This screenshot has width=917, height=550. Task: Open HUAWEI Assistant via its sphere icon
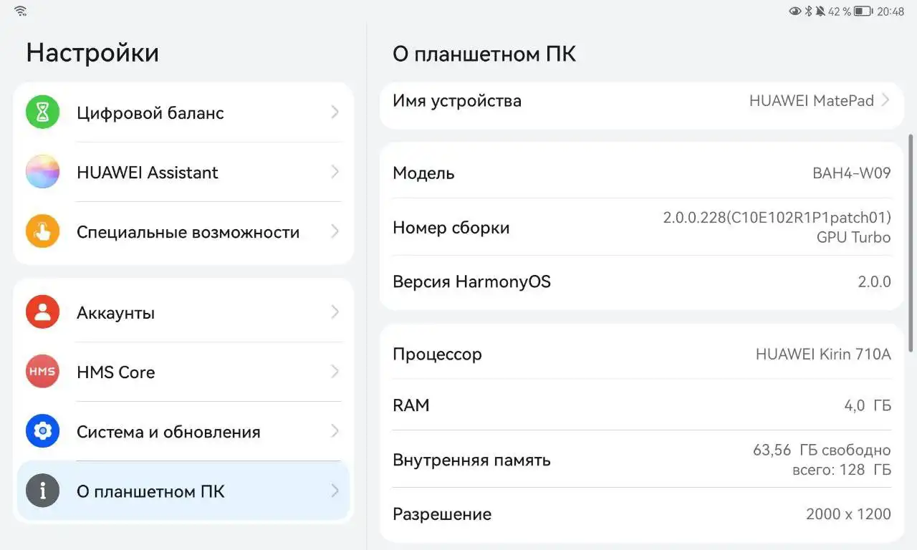point(42,172)
